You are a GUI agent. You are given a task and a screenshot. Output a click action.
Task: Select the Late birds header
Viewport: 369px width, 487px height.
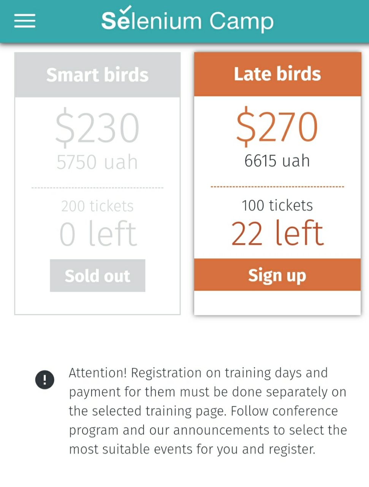277,74
